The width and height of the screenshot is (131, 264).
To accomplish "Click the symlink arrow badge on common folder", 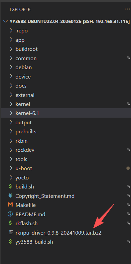I will [129, 58].
